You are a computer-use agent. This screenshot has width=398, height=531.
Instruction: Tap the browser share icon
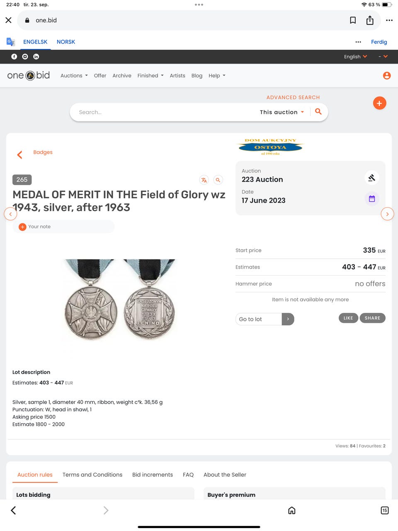click(370, 20)
